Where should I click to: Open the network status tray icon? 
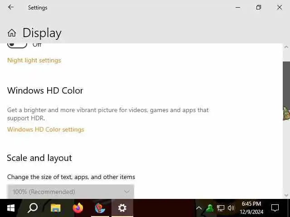tap(221, 208)
